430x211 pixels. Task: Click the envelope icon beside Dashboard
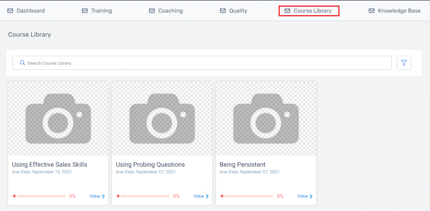click(x=10, y=11)
